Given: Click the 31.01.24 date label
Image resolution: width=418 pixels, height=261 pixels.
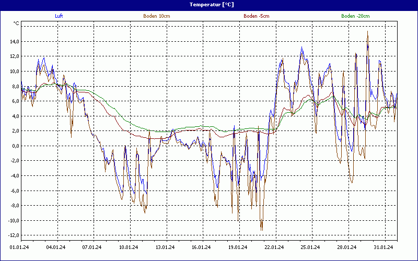Looking at the screenshot, I should click(x=384, y=247).
